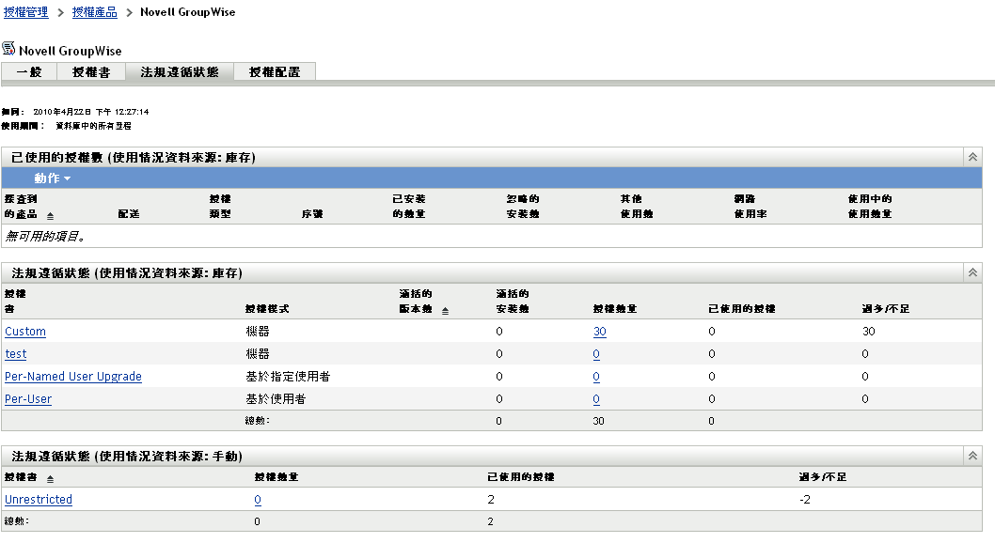The image size is (995, 543).
Task: Open Per-Named User Upgrade entitlement
Action: [73, 377]
